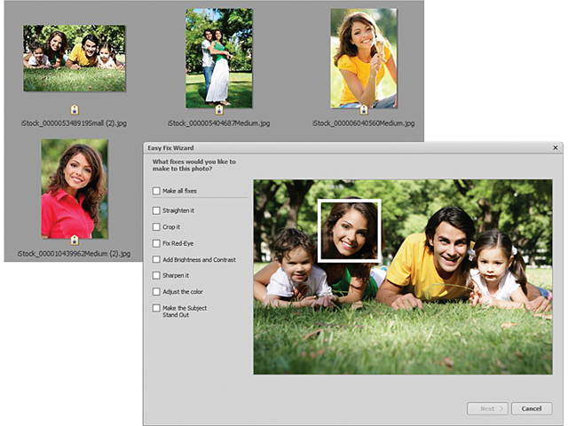
Task: Enable Adjust the color checkbox
Action: 156,292
